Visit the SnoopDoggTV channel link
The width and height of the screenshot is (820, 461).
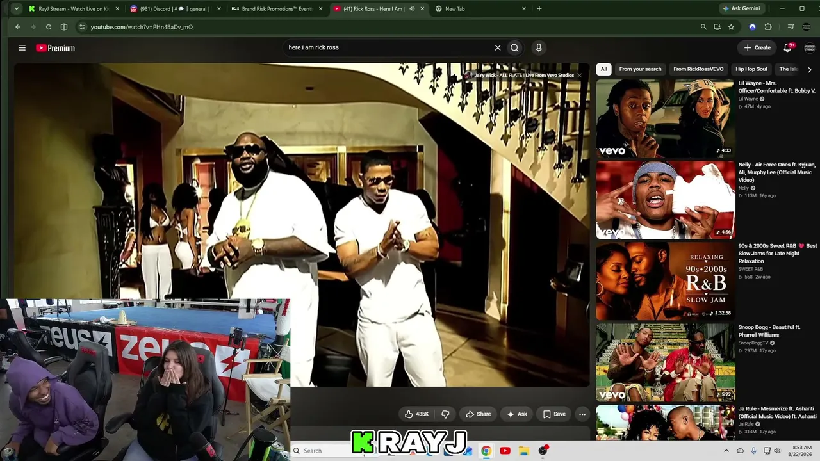(754, 343)
